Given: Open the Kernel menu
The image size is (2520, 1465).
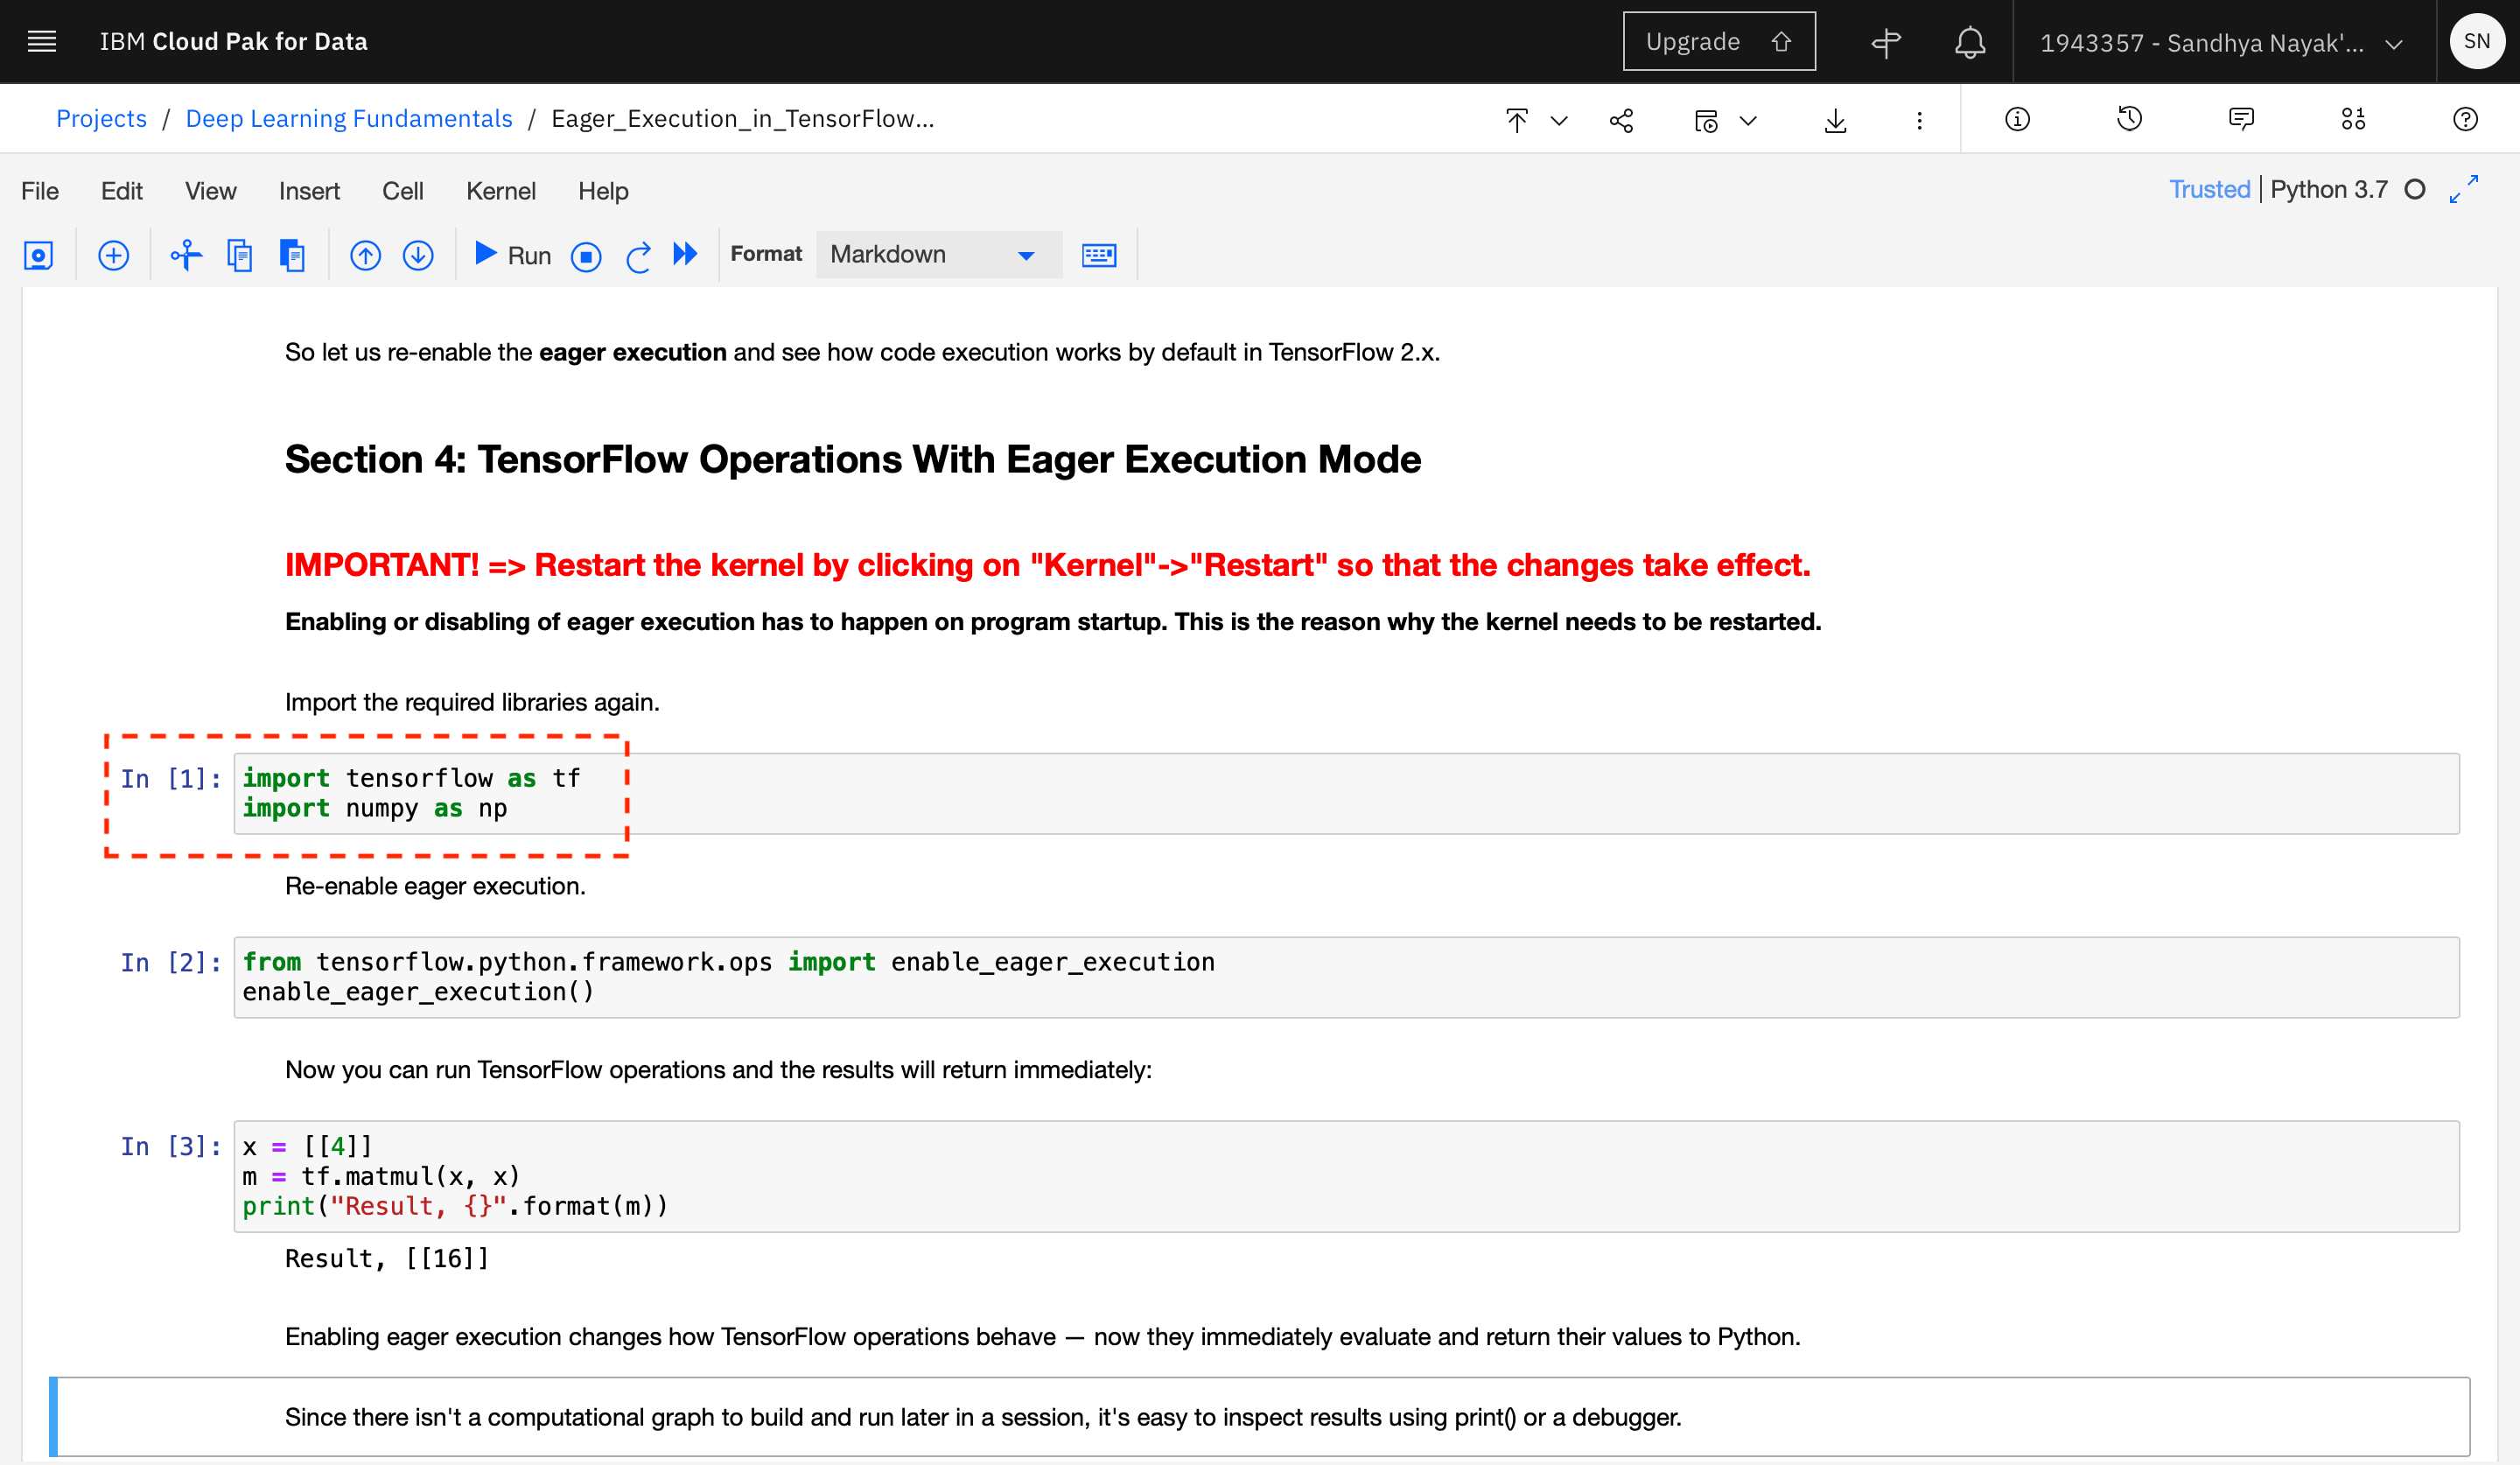Looking at the screenshot, I should [x=500, y=190].
